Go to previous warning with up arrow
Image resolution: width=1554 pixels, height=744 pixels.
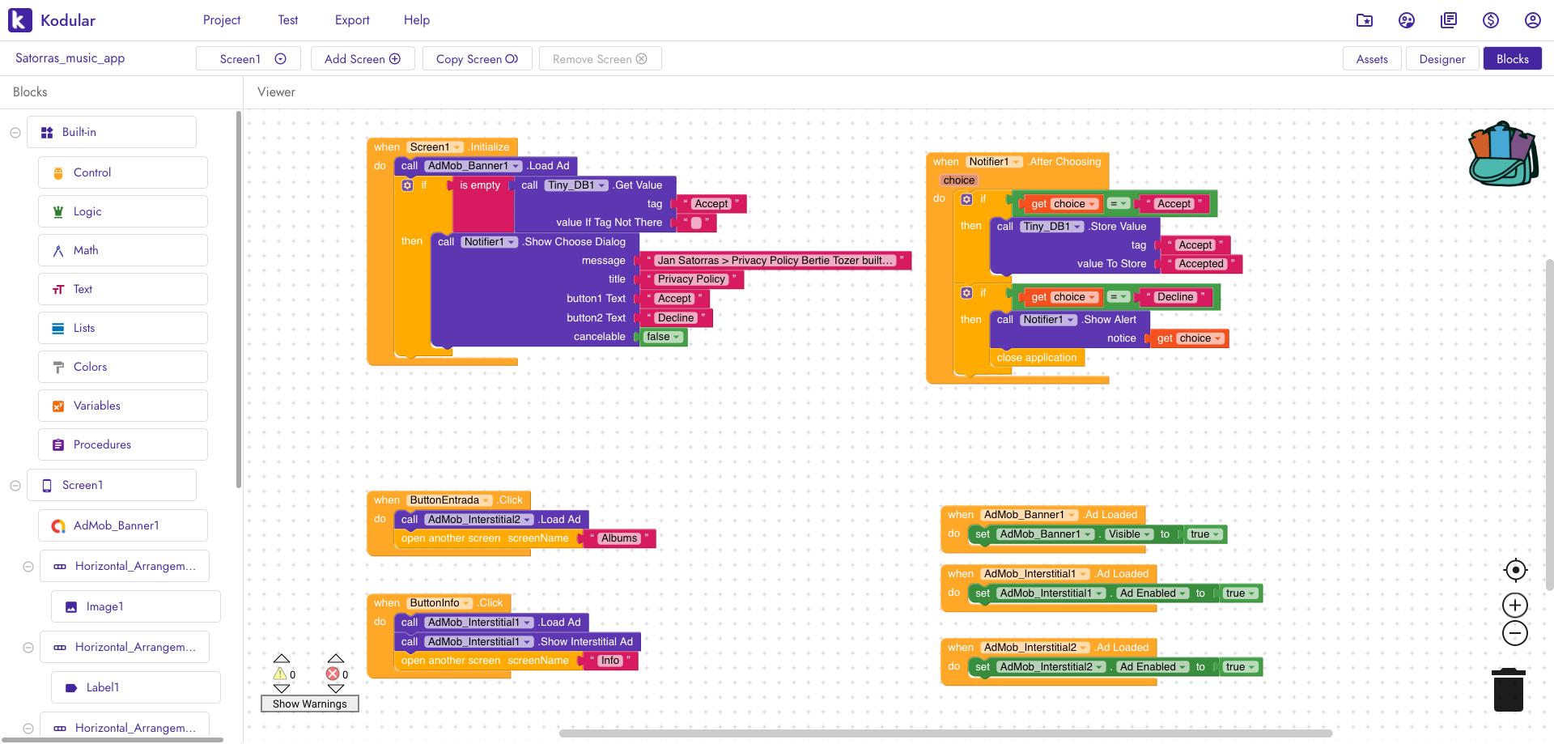click(x=282, y=658)
